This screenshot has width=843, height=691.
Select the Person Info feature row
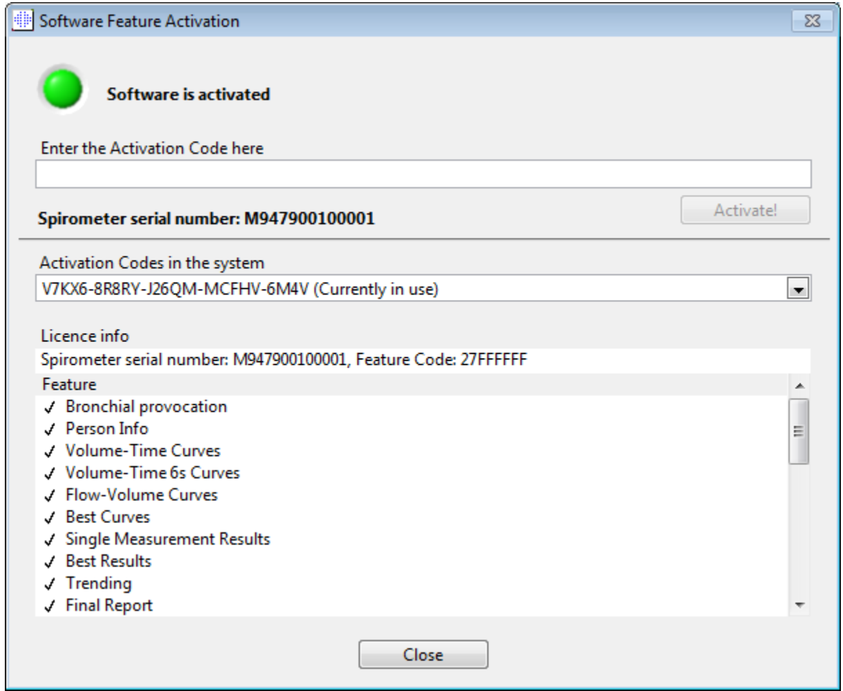106,428
